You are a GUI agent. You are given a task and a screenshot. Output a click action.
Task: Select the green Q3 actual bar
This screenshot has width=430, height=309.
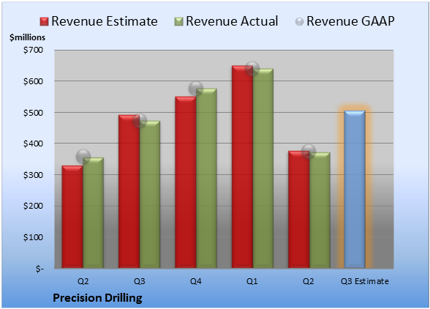point(150,195)
